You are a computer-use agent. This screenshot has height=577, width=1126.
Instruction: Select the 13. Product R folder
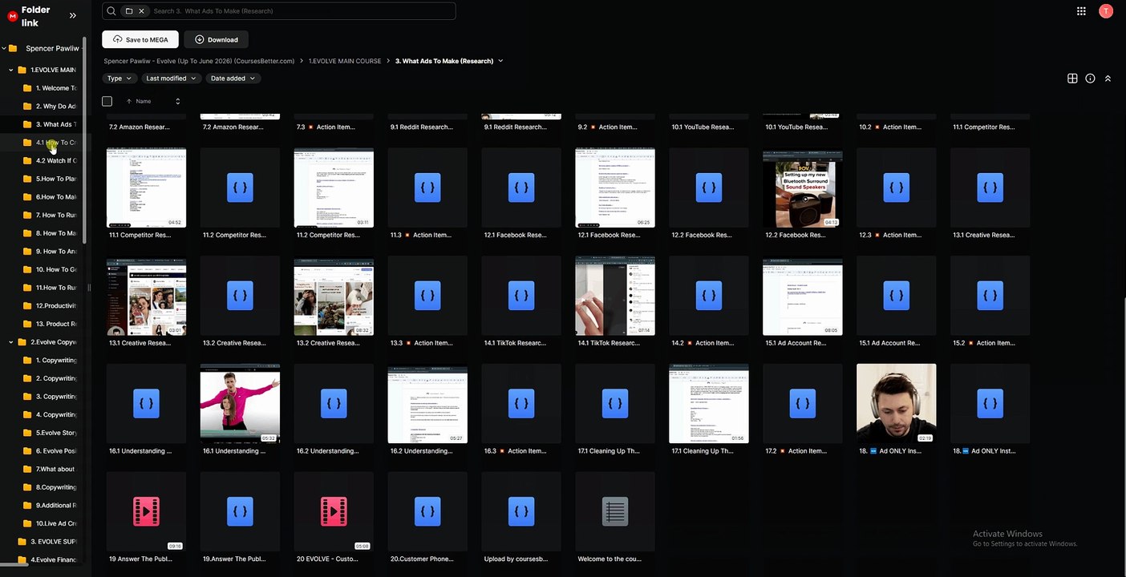click(x=50, y=324)
